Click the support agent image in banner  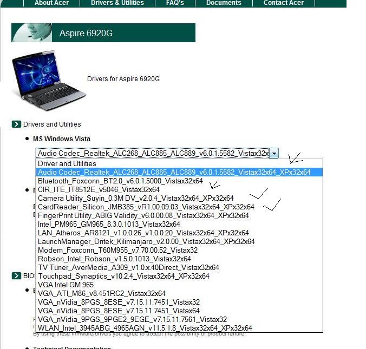[x=32, y=32]
